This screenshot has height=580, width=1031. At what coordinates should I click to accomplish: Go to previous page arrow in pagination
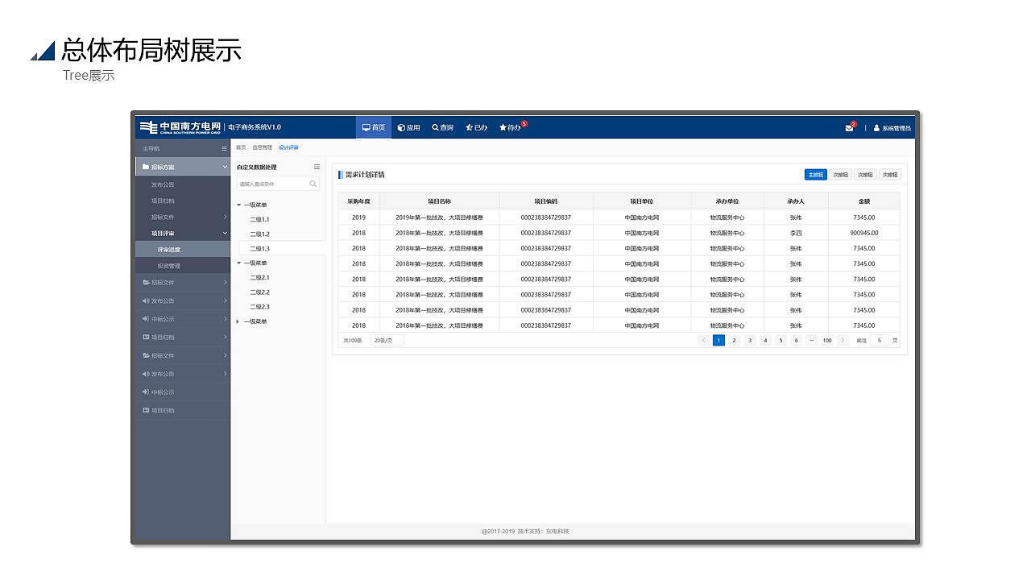704,340
